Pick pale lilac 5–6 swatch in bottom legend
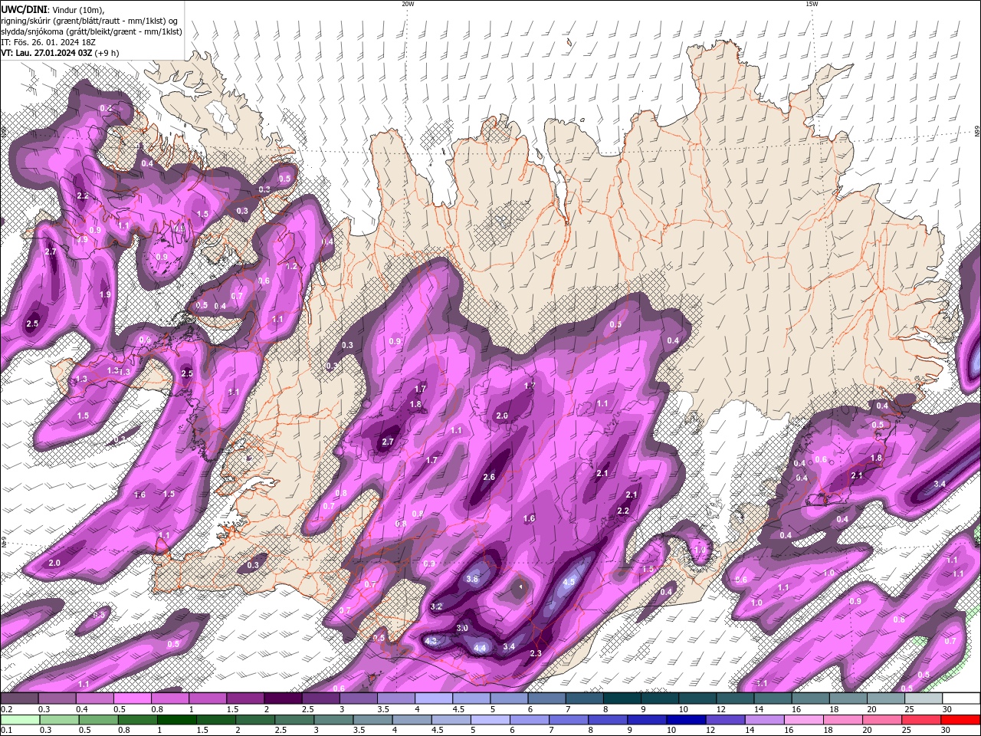The image size is (981, 736). 490,720
